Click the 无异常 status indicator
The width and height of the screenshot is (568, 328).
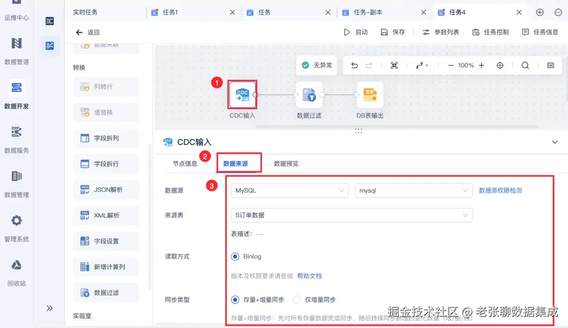coord(317,66)
